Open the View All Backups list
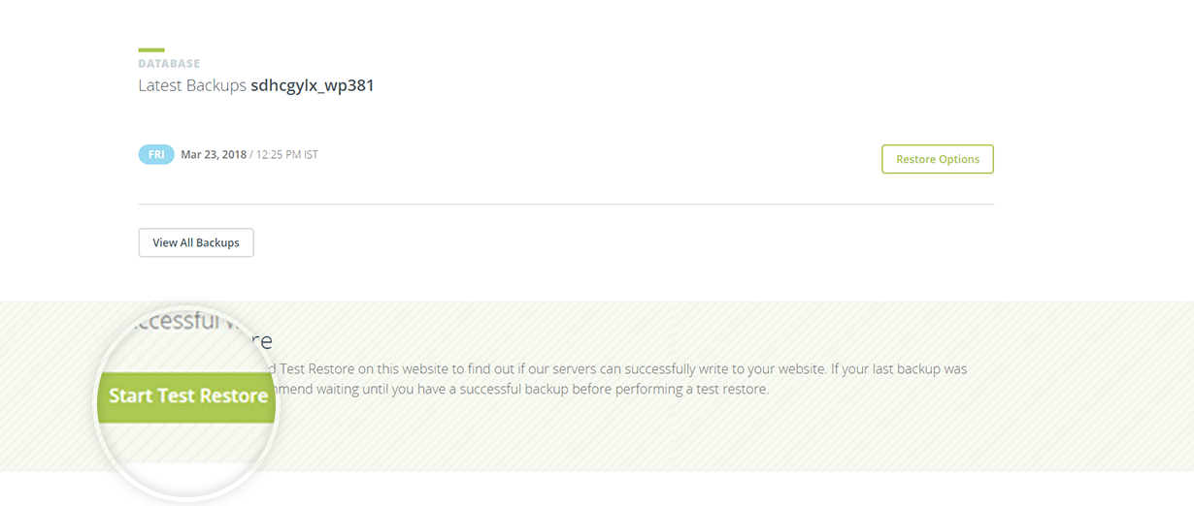Image resolution: width=1194 pixels, height=506 pixels. [196, 242]
